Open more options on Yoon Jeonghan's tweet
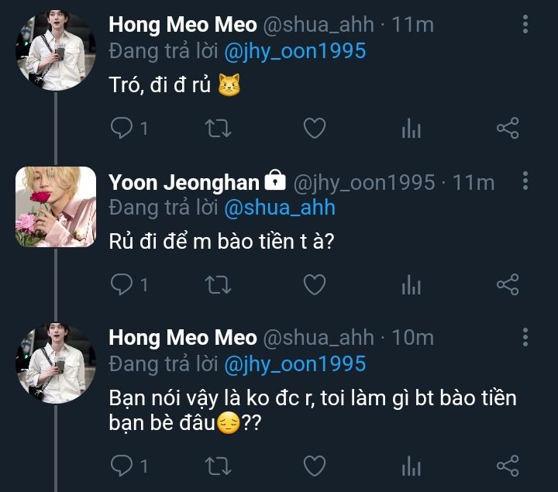Image resolution: width=558 pixels, height=492 pixels. (x=525, y=181)
